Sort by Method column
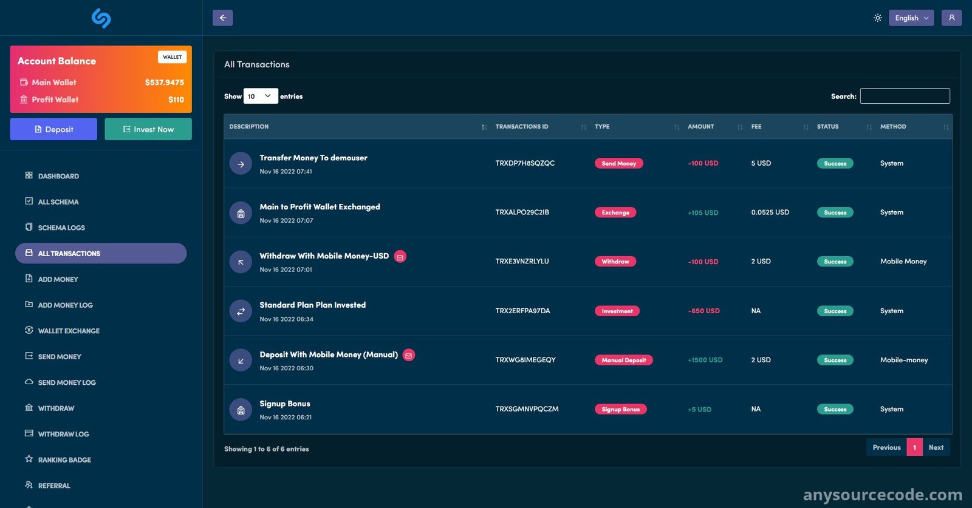 click(x=914, y=127)
